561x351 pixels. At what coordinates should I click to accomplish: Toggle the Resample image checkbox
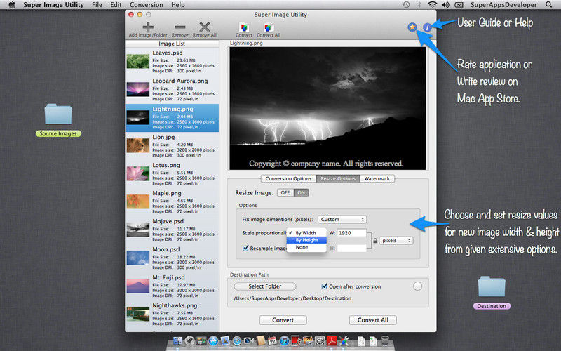(x=245, y=248)
